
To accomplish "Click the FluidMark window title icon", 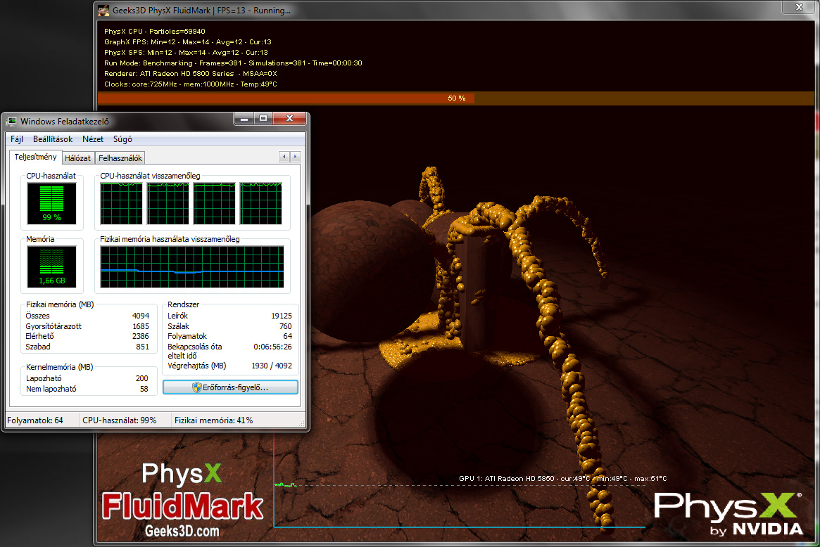I will pyautogui.click(x=103, y=11).
